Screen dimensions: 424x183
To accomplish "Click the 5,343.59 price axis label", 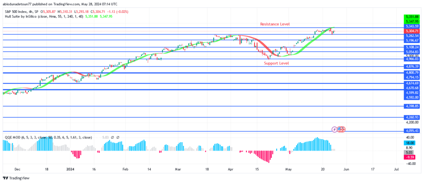I will tap(412, 26).
